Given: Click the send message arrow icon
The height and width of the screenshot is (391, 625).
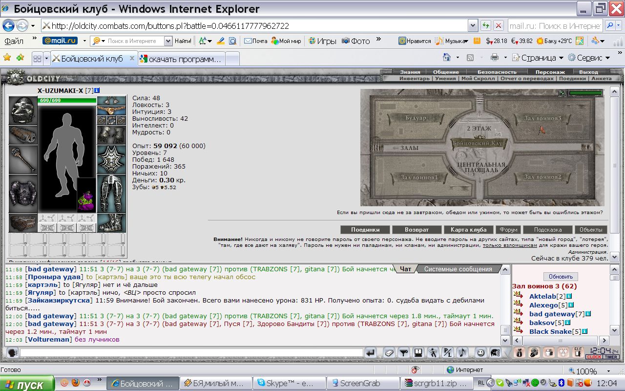Looking at the screenshot, I should coord(371,352).
